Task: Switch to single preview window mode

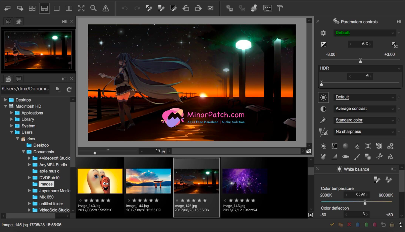Action: pyautogui.click(x=57, y=8)
